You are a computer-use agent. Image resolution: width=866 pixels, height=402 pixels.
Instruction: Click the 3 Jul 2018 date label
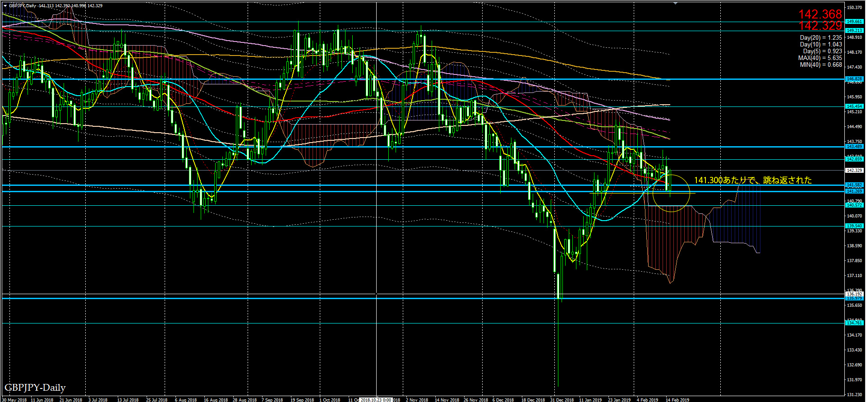click(x=98, y=400)
